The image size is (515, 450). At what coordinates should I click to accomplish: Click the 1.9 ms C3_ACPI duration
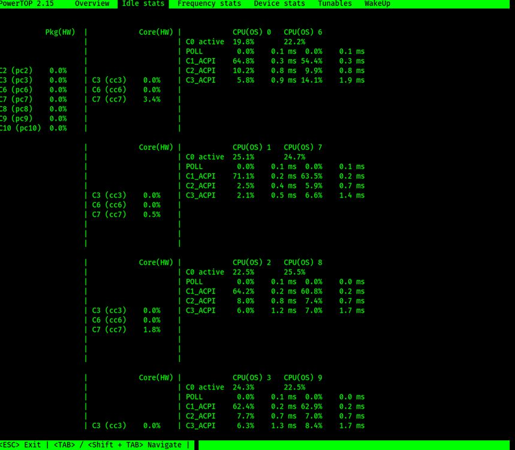[x=352, y=80]
